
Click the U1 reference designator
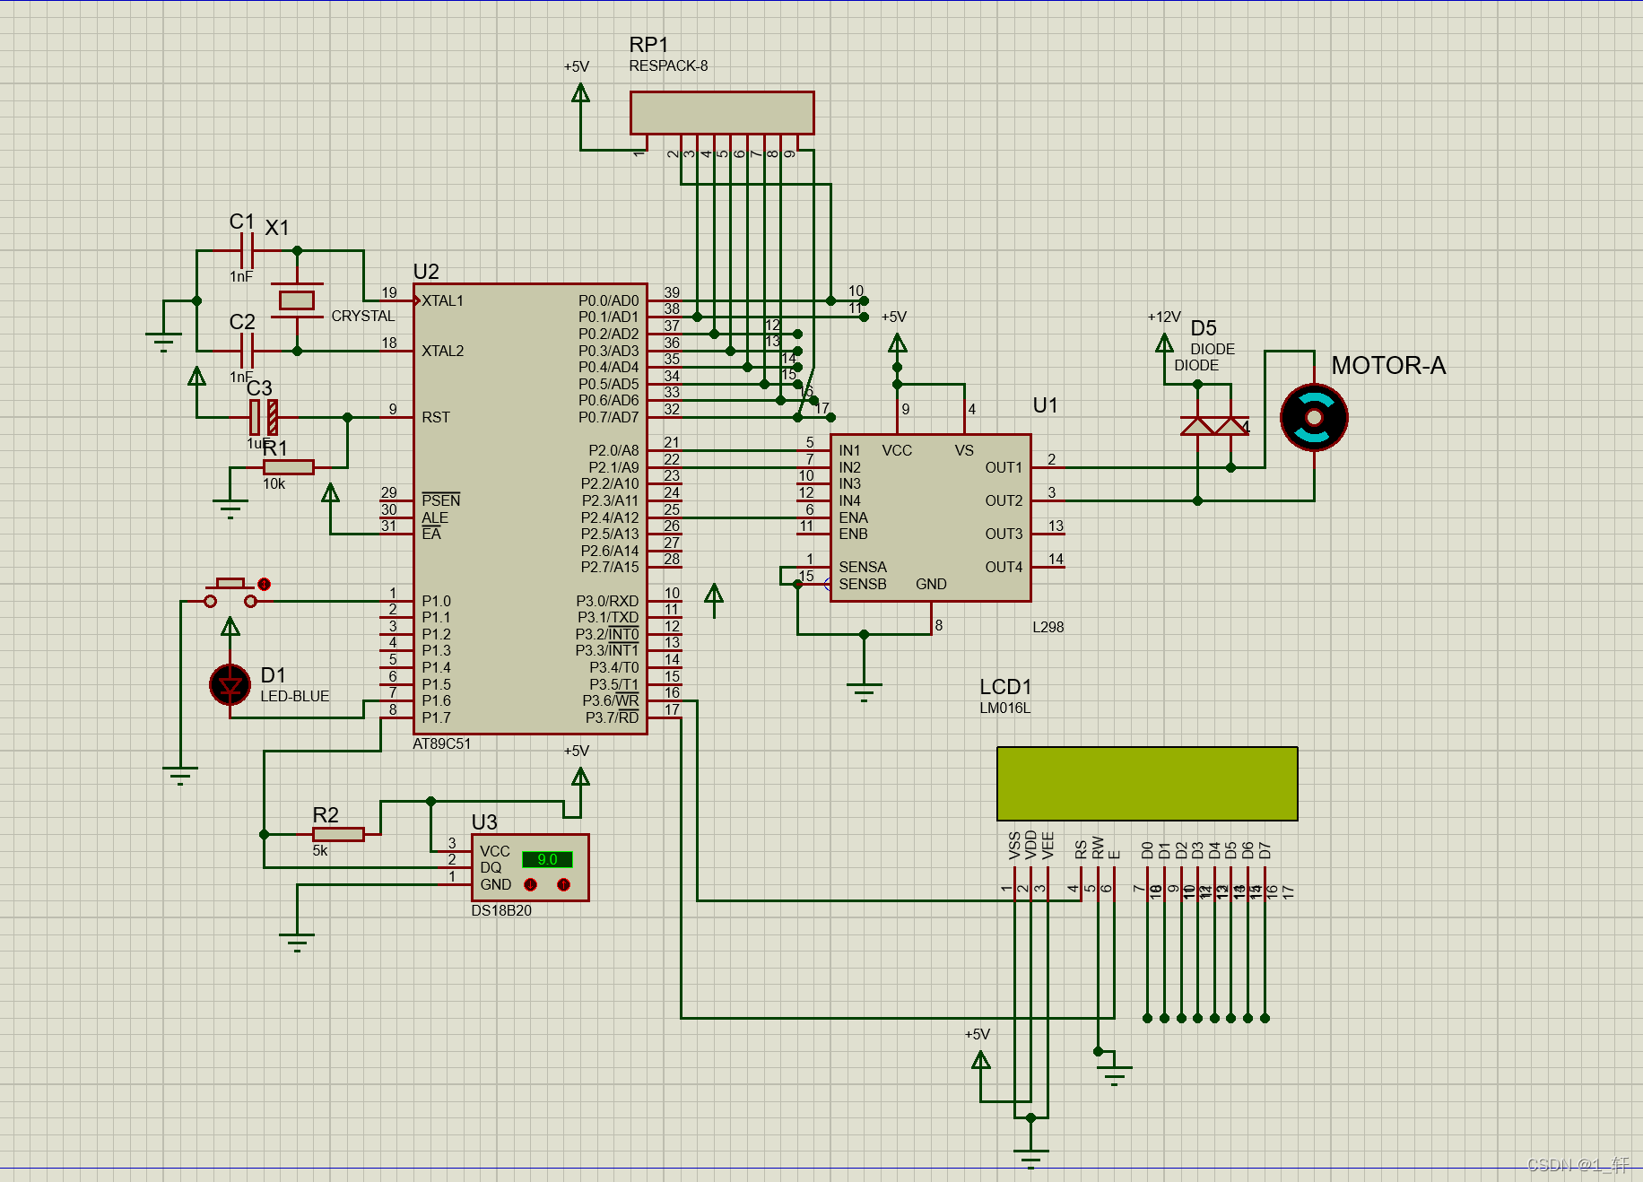(1046, 405)
